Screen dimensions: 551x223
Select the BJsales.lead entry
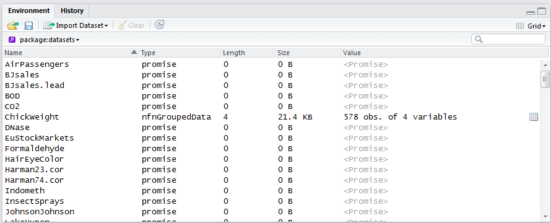(x=35, y=85)
